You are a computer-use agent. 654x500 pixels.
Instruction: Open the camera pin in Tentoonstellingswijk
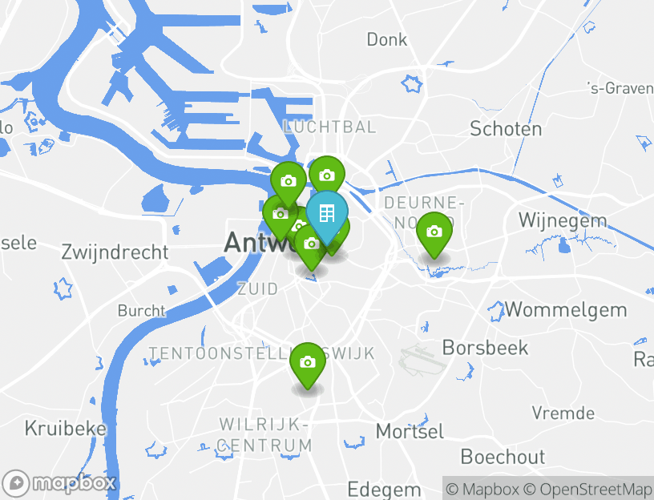coord(308,363)
